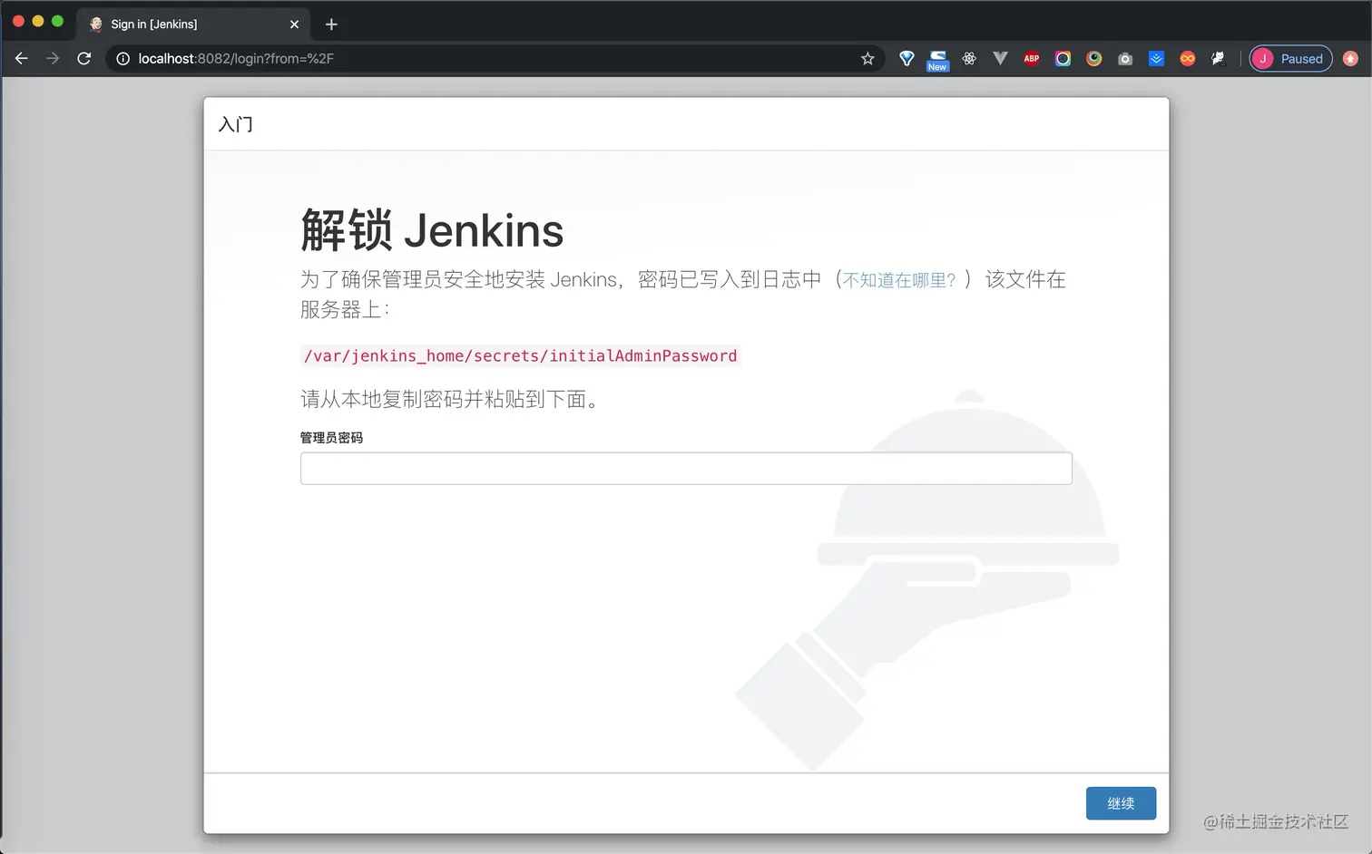The image size is (1372, 854).
Task: Open the Adblock Plus ABP extension
Action: (x=1032, y=58)
